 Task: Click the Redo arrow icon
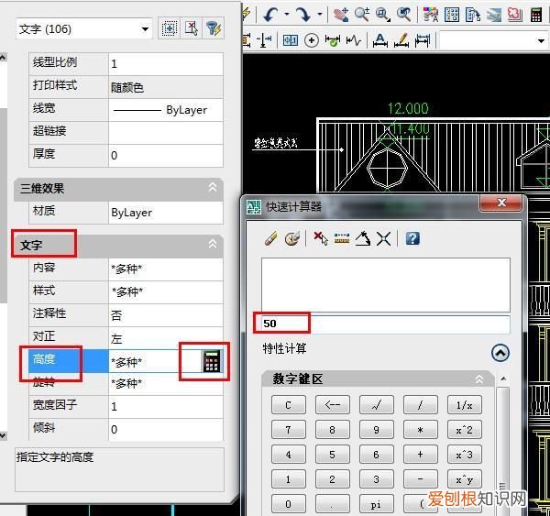click(x=303, y=15)
